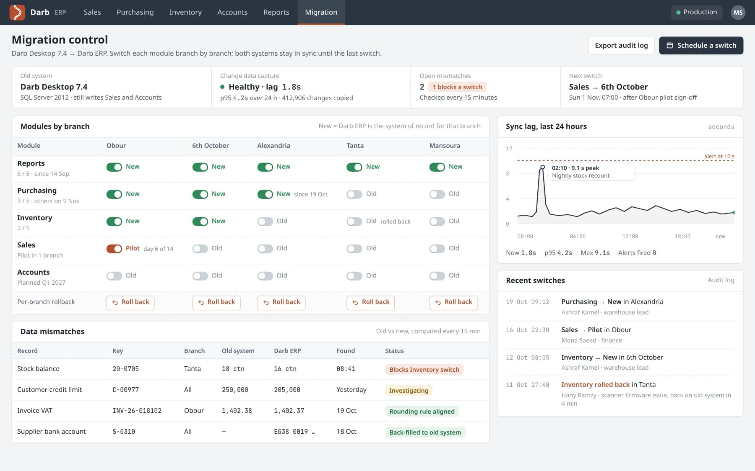Image resolution: width=755 pixels, height=471 pixels.
Task: Click the Back-filled to old system status
Action: [x=425, y=432]
